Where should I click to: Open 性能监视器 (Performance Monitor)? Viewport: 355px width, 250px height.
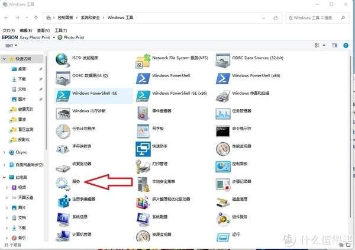coord(234,149)
